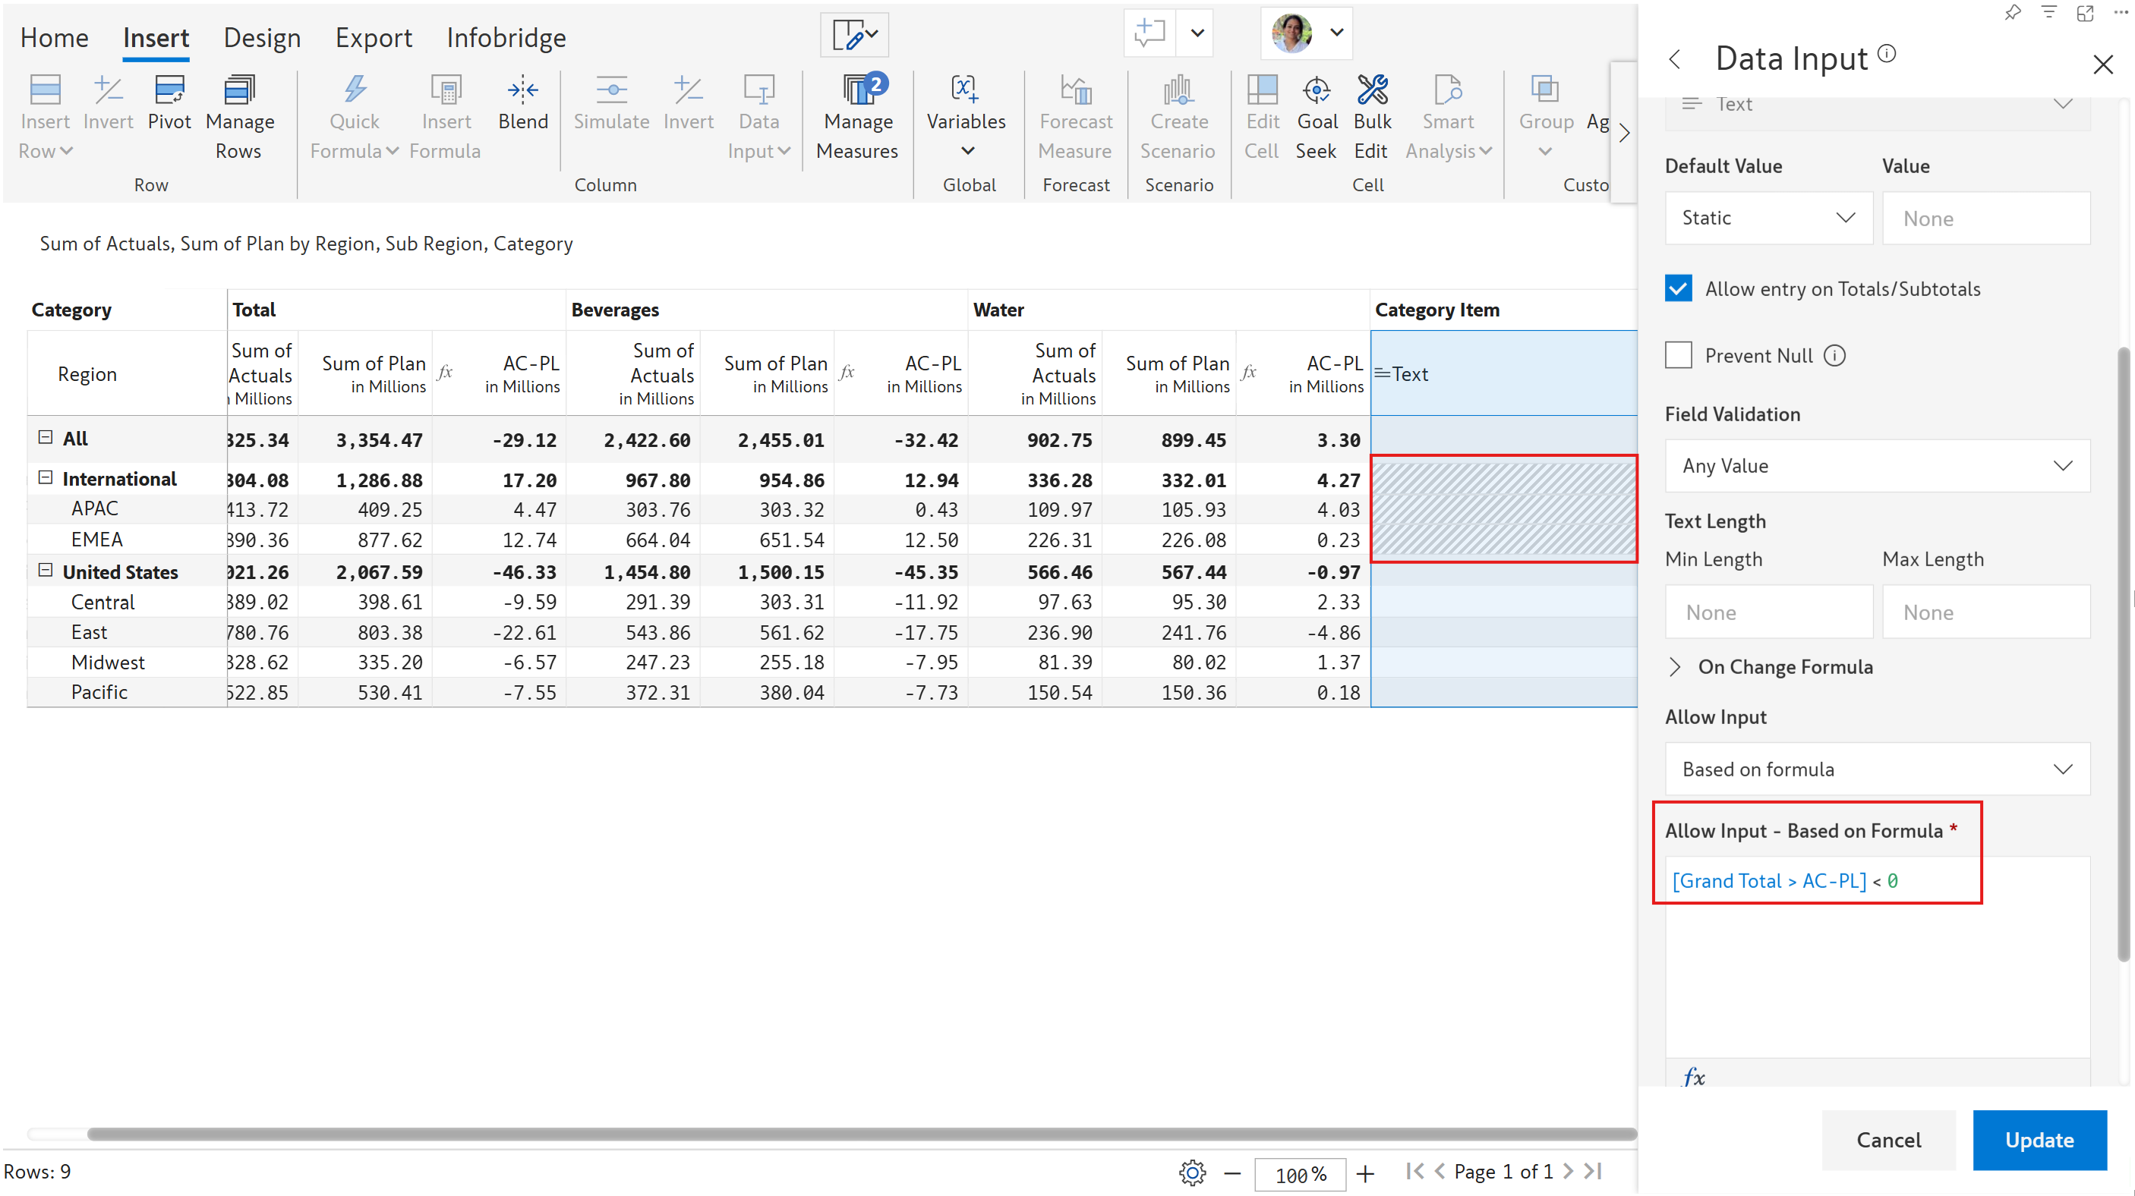Open the Export tab
The image size is (2135, 1196).
tap(373, 37)
